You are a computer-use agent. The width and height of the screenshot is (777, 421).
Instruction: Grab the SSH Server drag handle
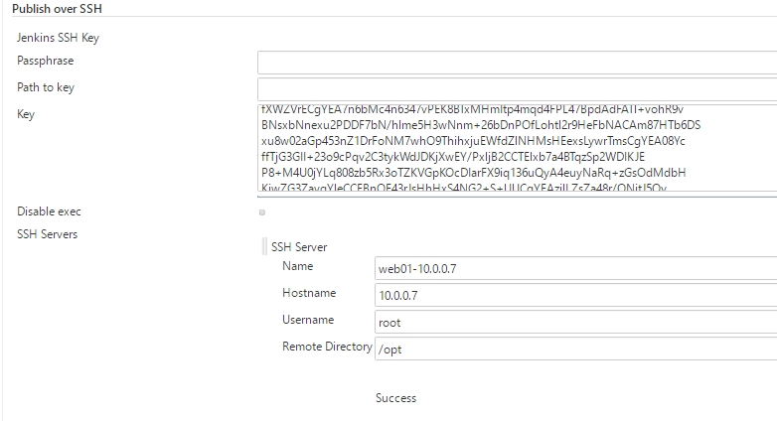[x=264, y=246]
